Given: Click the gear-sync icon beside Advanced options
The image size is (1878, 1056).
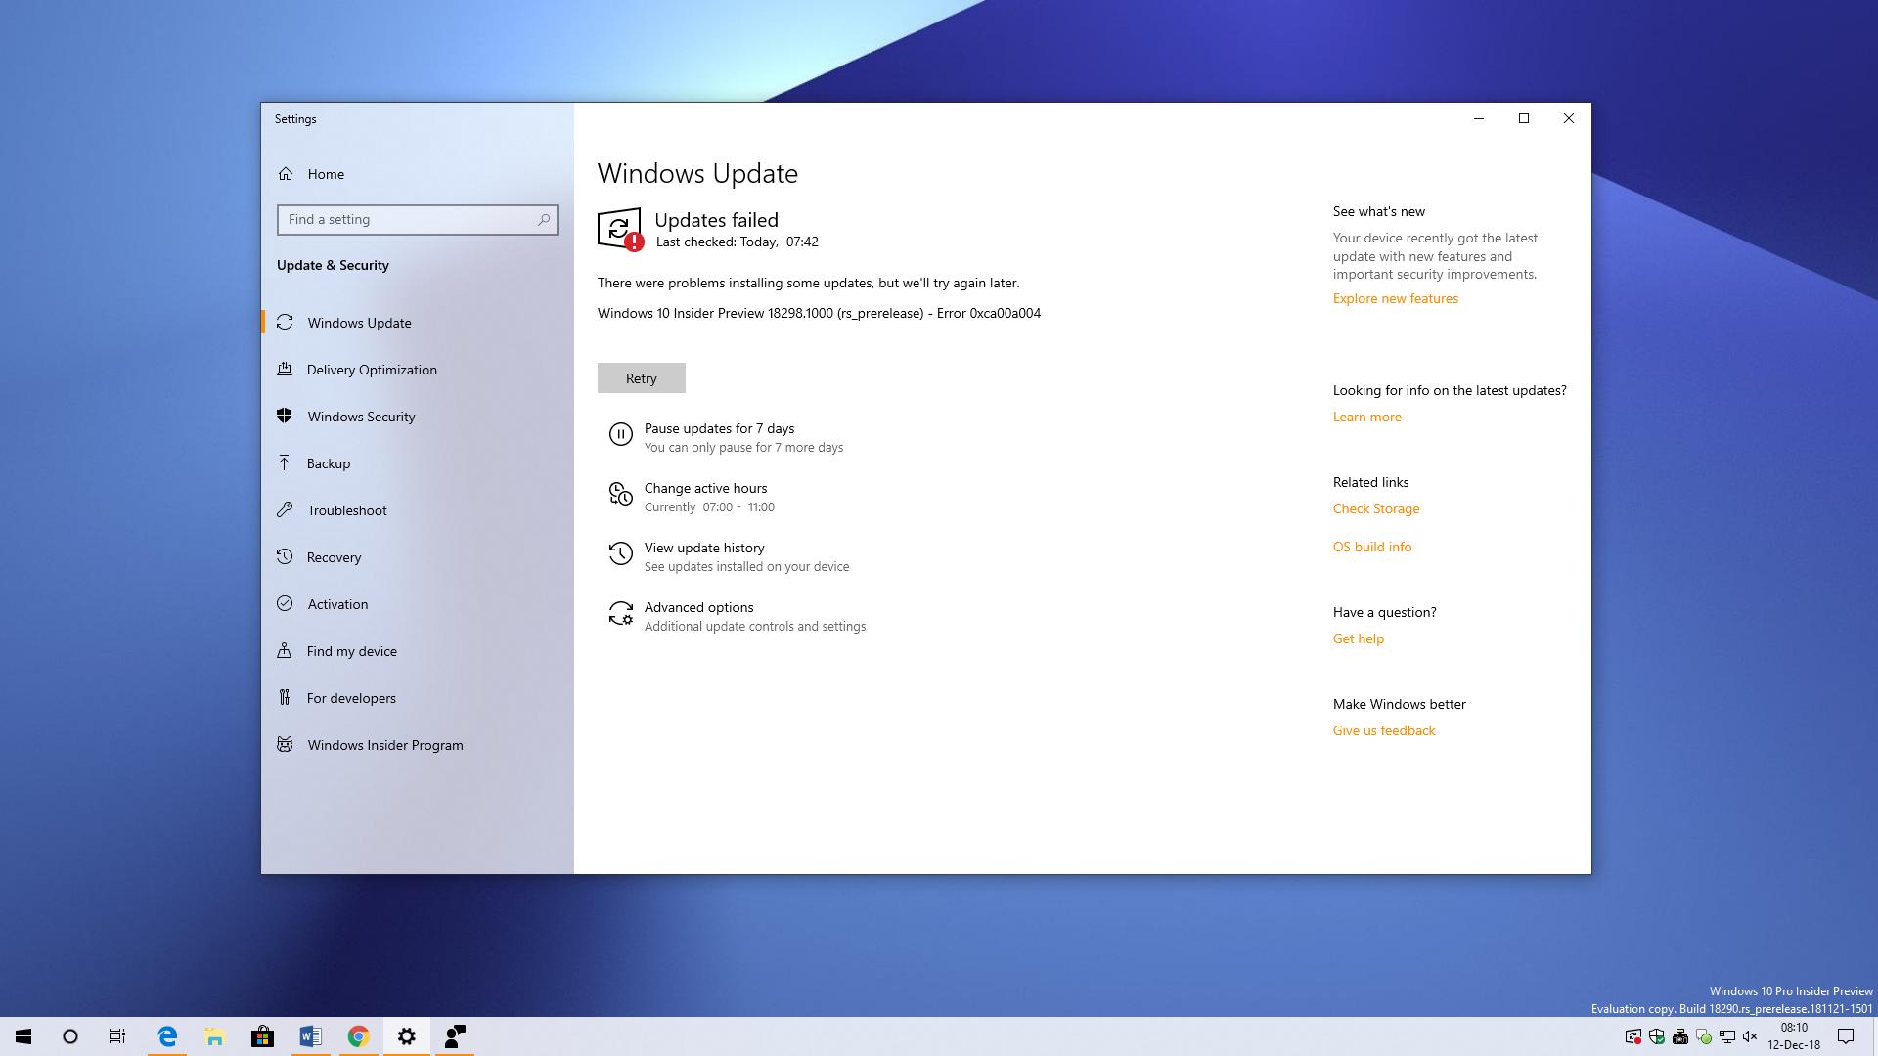Looking at the screenshot, I should click(x=621, y=613).
